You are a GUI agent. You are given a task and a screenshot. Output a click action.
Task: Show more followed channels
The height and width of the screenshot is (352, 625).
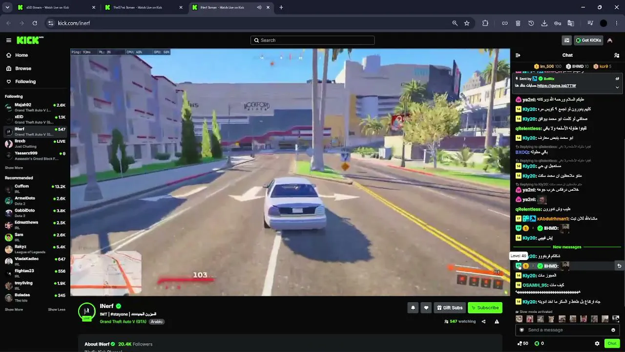click(14, 168)
